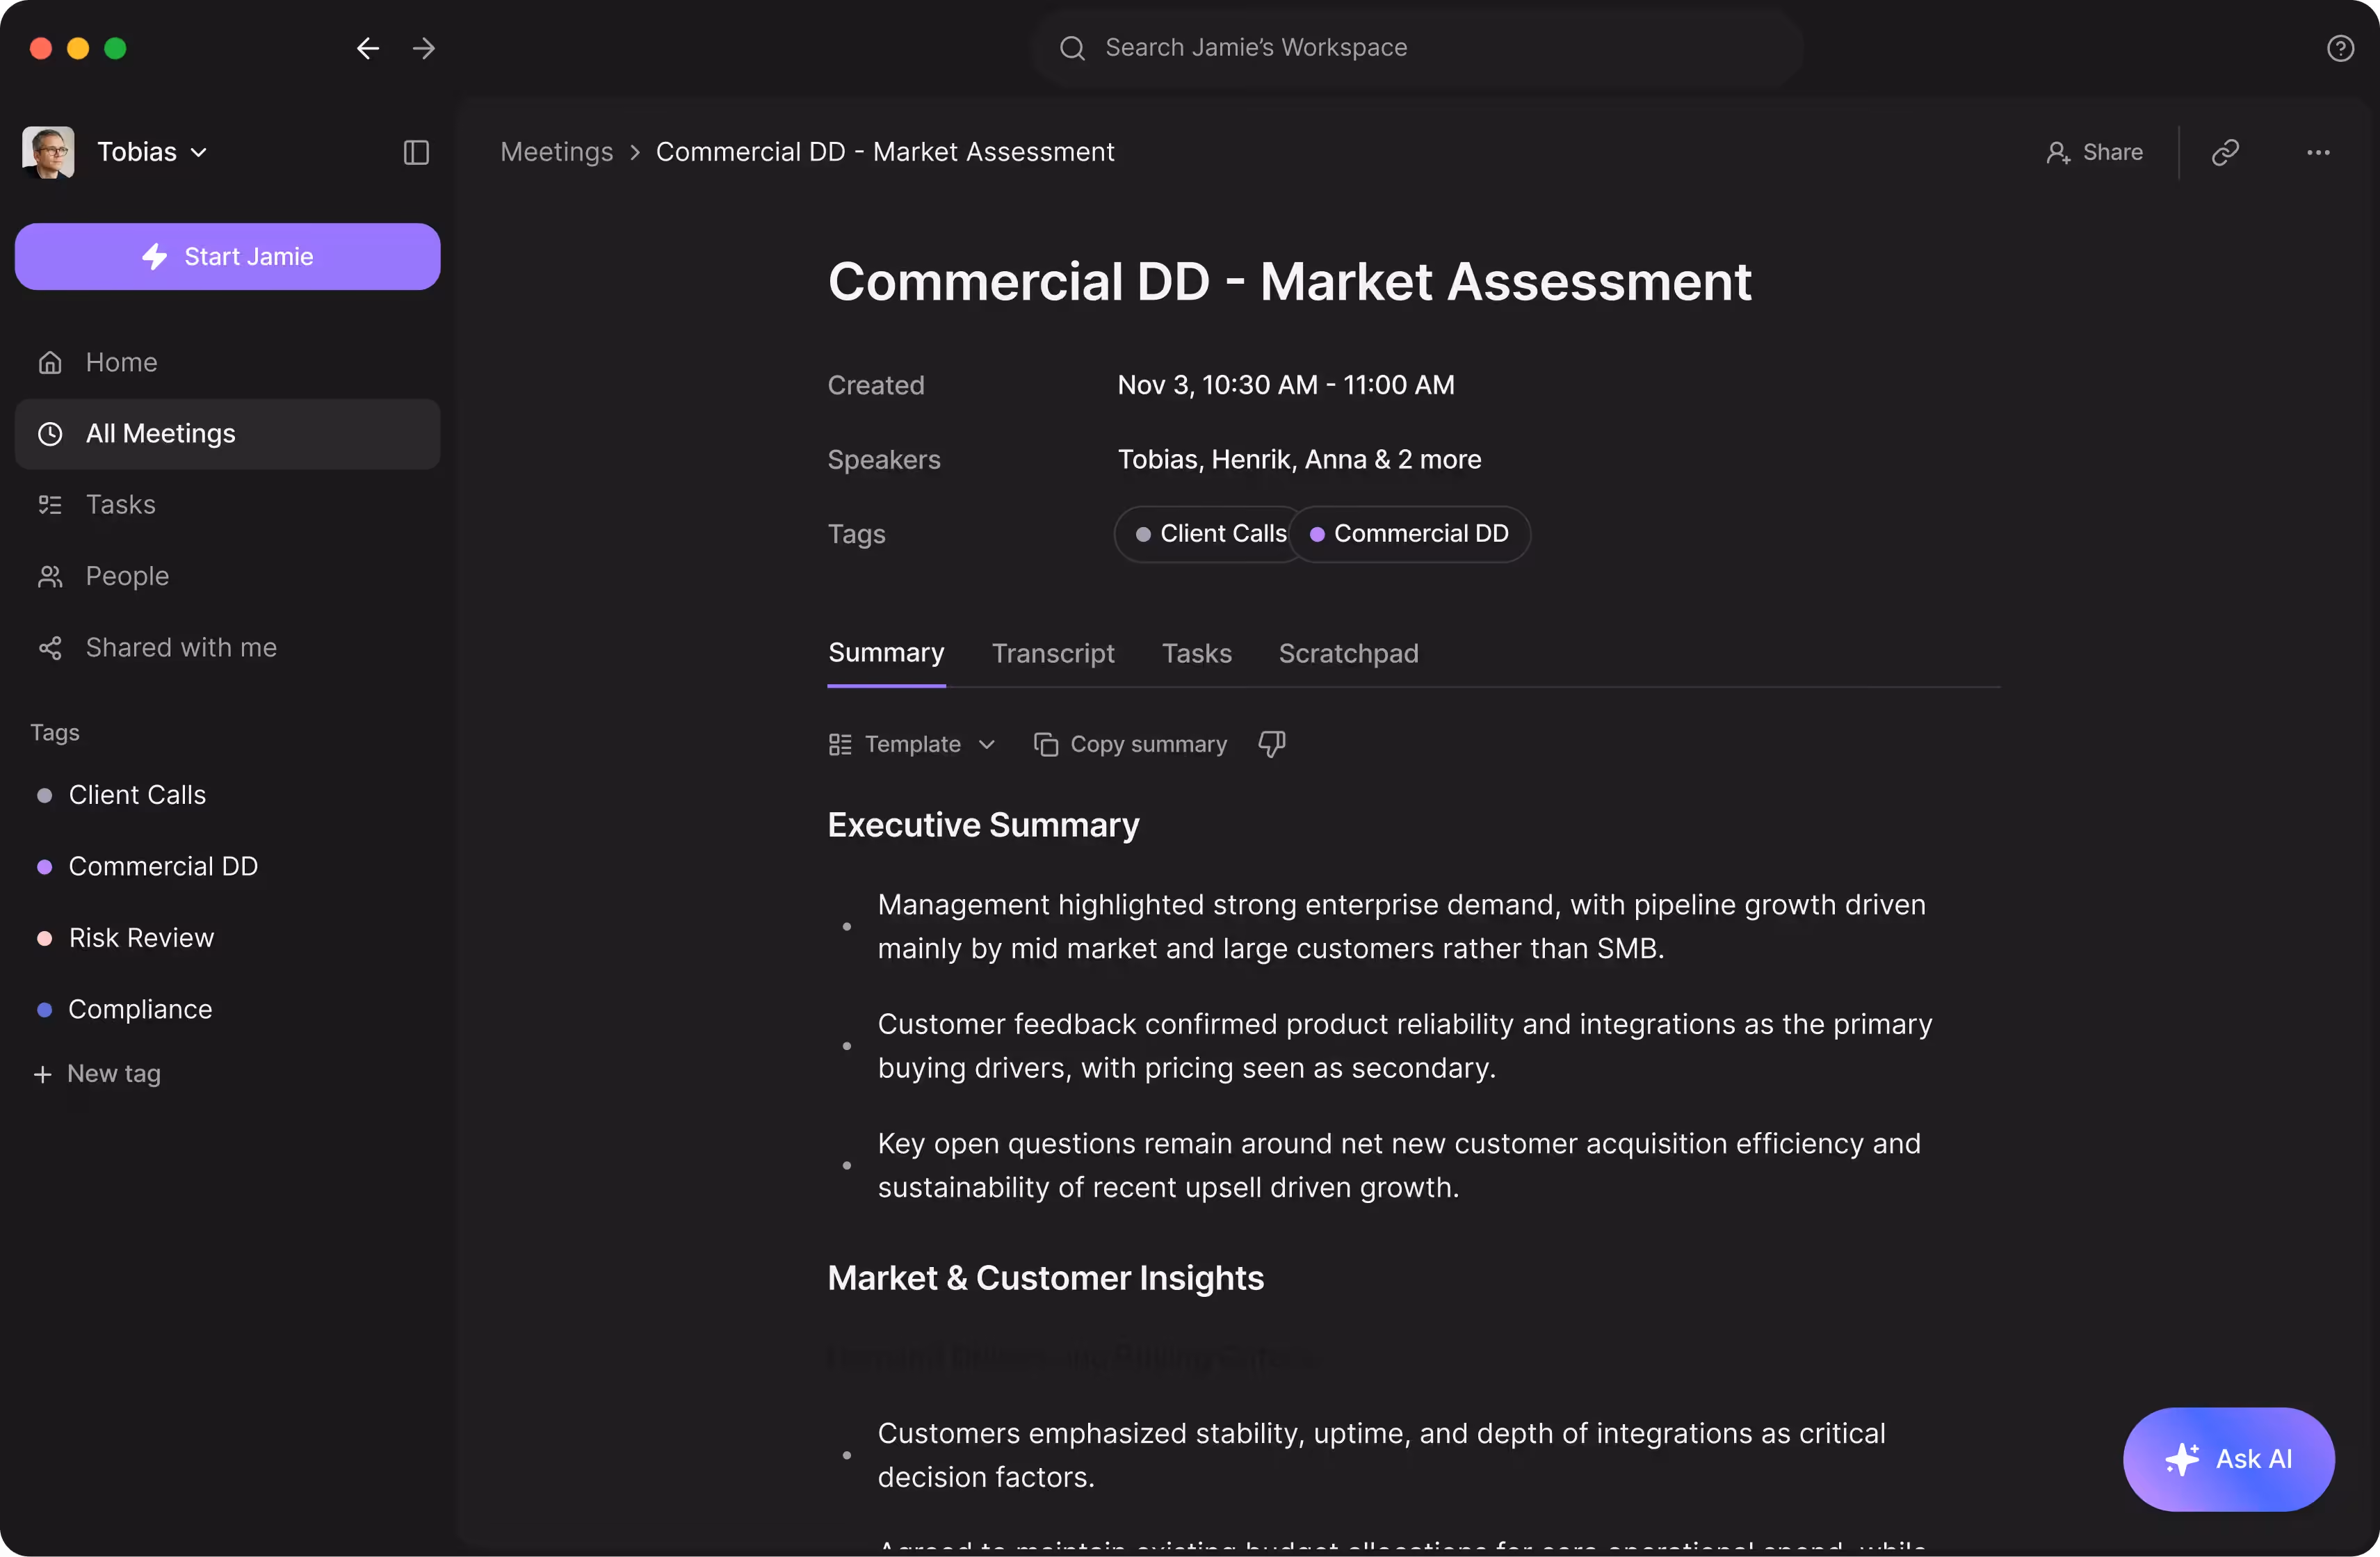
Task: Switch to the Summary tab
Action: 886,653
